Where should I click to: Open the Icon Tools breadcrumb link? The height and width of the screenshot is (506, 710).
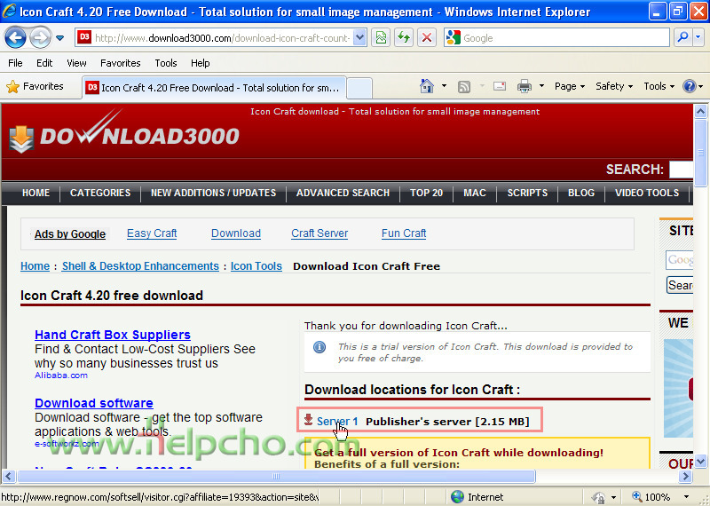pyautogui.click(x=256, y=266)
